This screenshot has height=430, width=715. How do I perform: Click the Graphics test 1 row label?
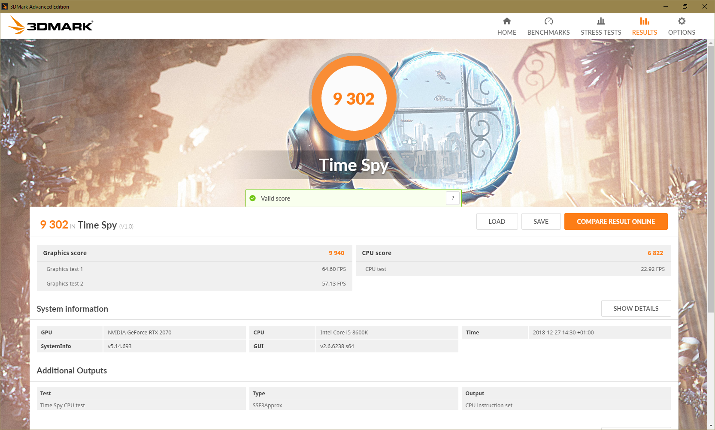click(65, 269)
